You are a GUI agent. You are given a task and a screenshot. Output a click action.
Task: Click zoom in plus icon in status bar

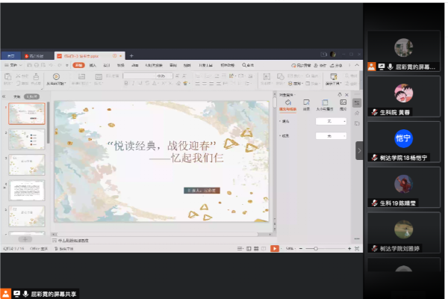[348, 248]
